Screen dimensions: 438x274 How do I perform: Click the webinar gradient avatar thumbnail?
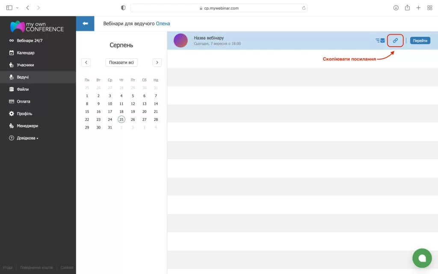click(181, 41)
